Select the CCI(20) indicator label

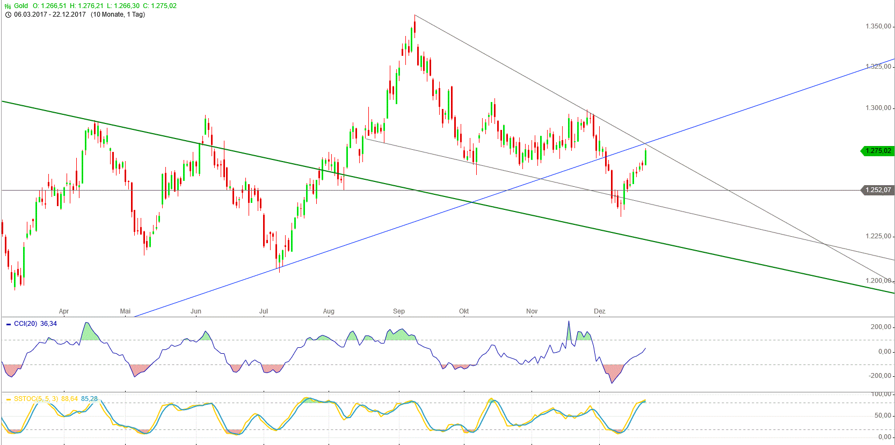(25, 324)
